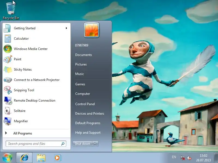The image size is (218, 163).
Task: Click the Shut down button
Action: point(83,144)
